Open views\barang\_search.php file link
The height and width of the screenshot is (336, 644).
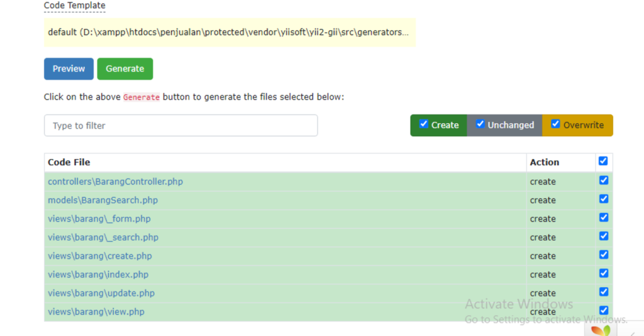(103, 237)
